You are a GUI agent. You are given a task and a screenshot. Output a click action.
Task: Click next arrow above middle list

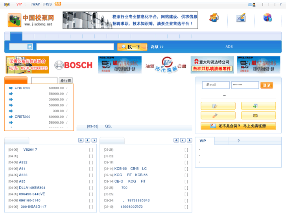pyautogui.click(x=190, y=140)
